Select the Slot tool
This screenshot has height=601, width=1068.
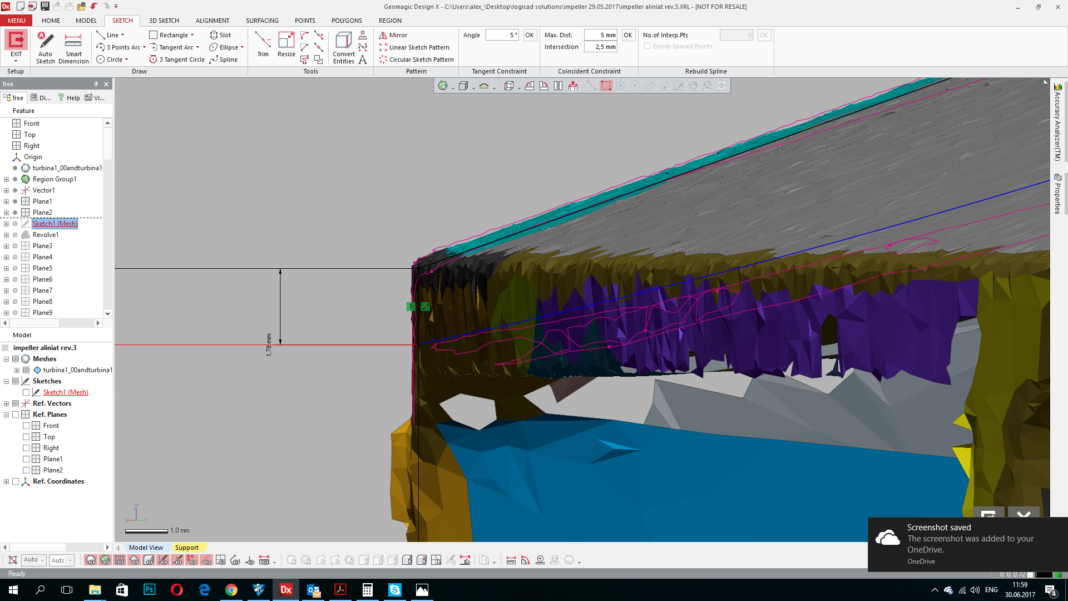[x=220, y=35]
